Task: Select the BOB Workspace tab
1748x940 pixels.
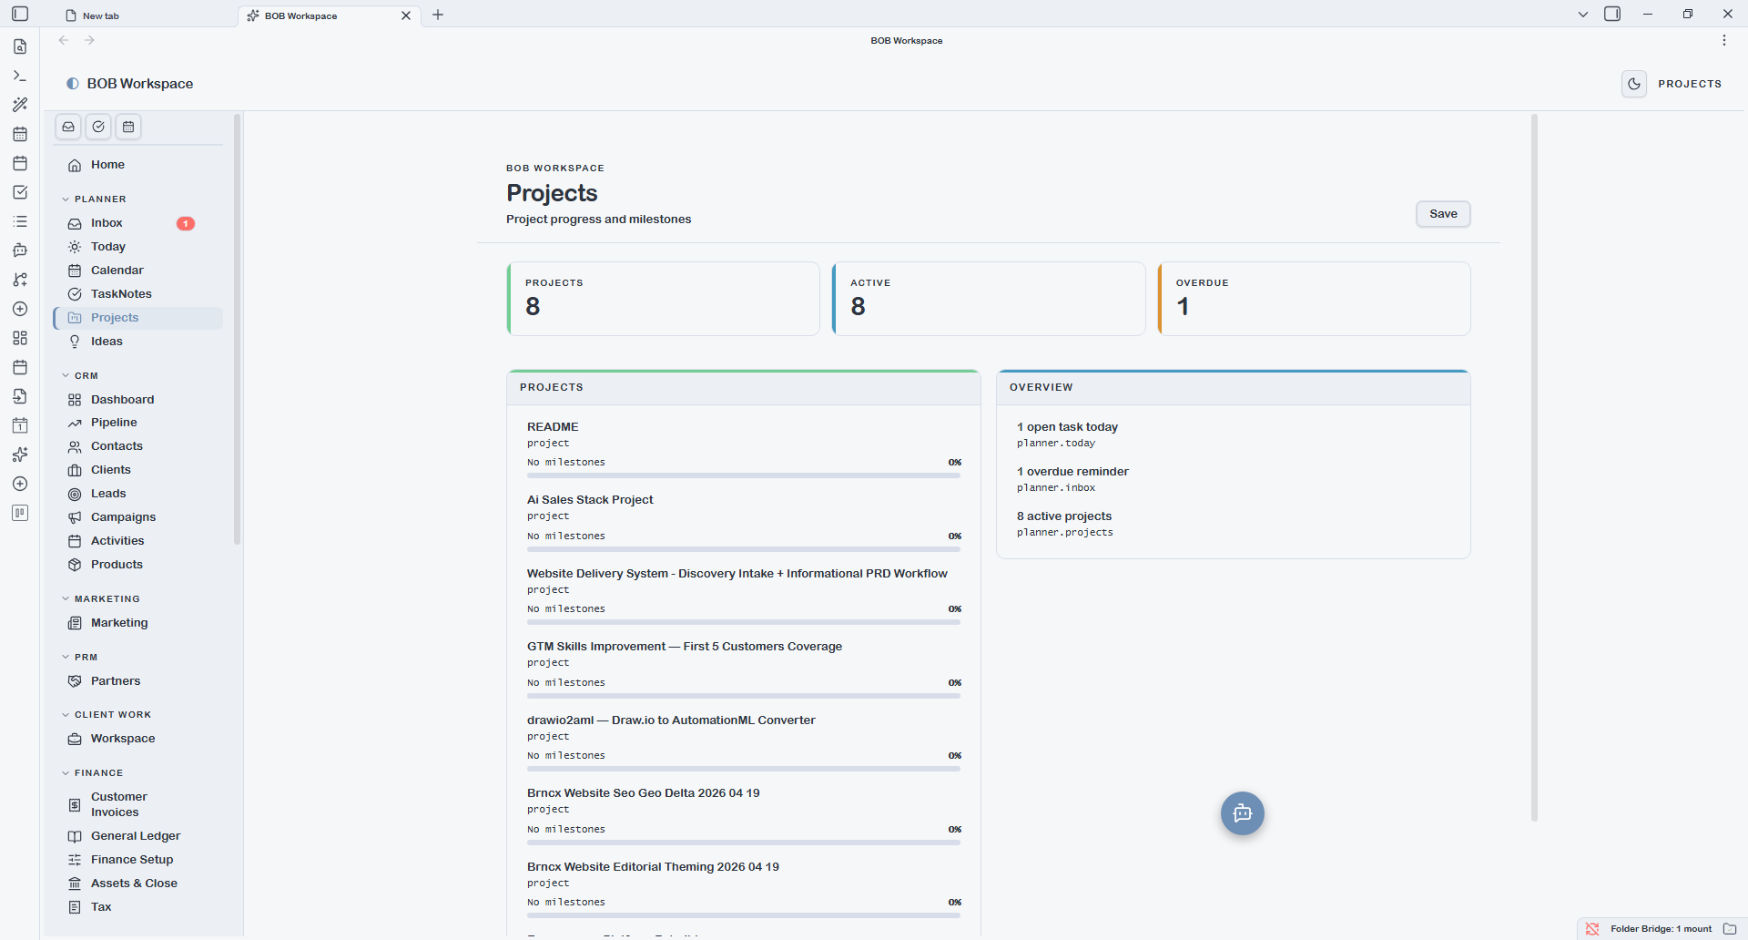Action: pos(330,15)
